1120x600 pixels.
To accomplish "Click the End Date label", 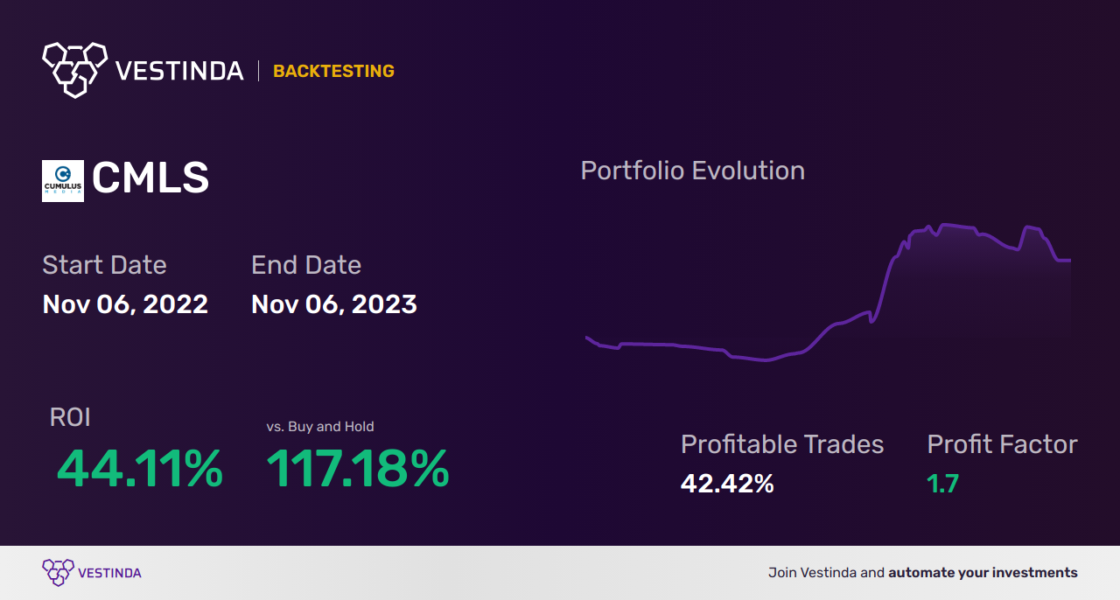I will 306,265.
